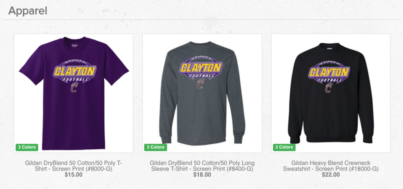Click the $18.00 price label
This screenshot has height=189, width=403.
pos(202,175)
